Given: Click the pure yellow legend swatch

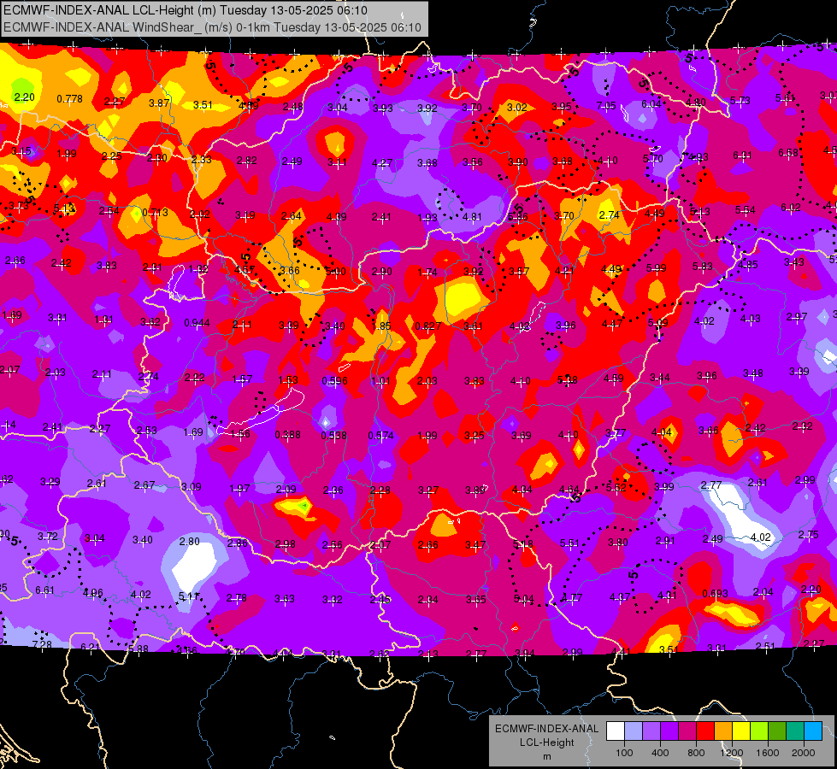Looking at the screenshot, I should tap(741, 731).
